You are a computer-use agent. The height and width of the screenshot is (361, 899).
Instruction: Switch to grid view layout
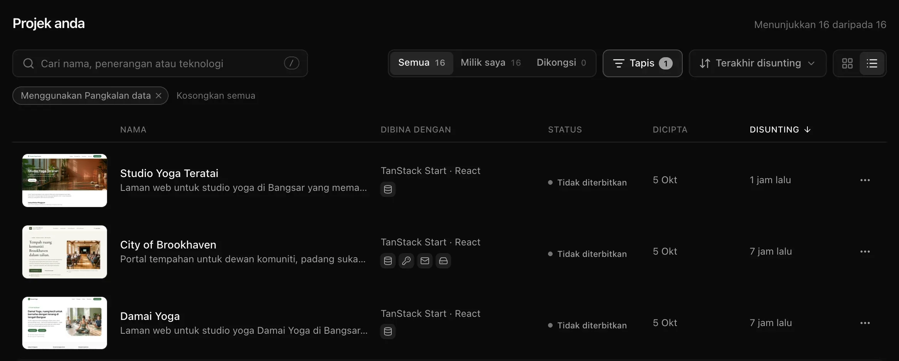(x=847, y=63)
